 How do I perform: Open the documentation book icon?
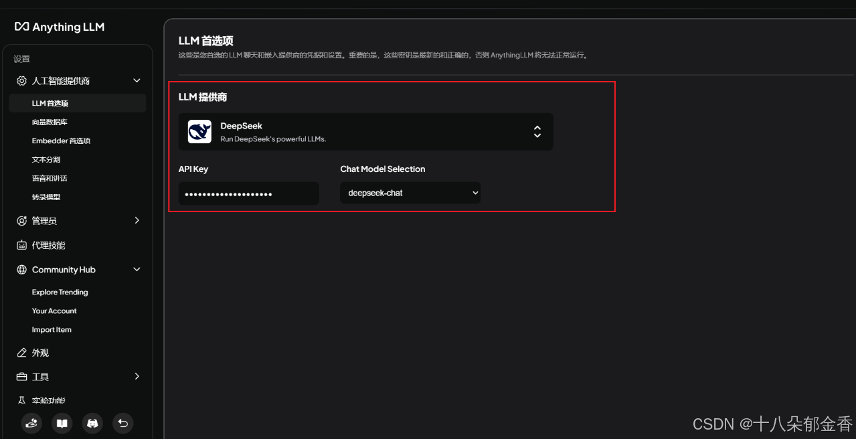(62, 423)
